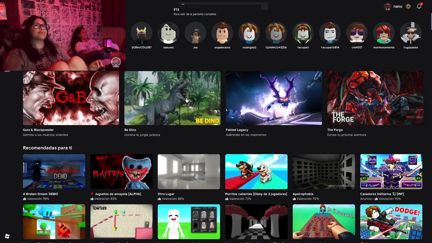The image size is (432, 243).
Task: Open xxyaelcarxx's friend avatar
Action: coord(222,33)
